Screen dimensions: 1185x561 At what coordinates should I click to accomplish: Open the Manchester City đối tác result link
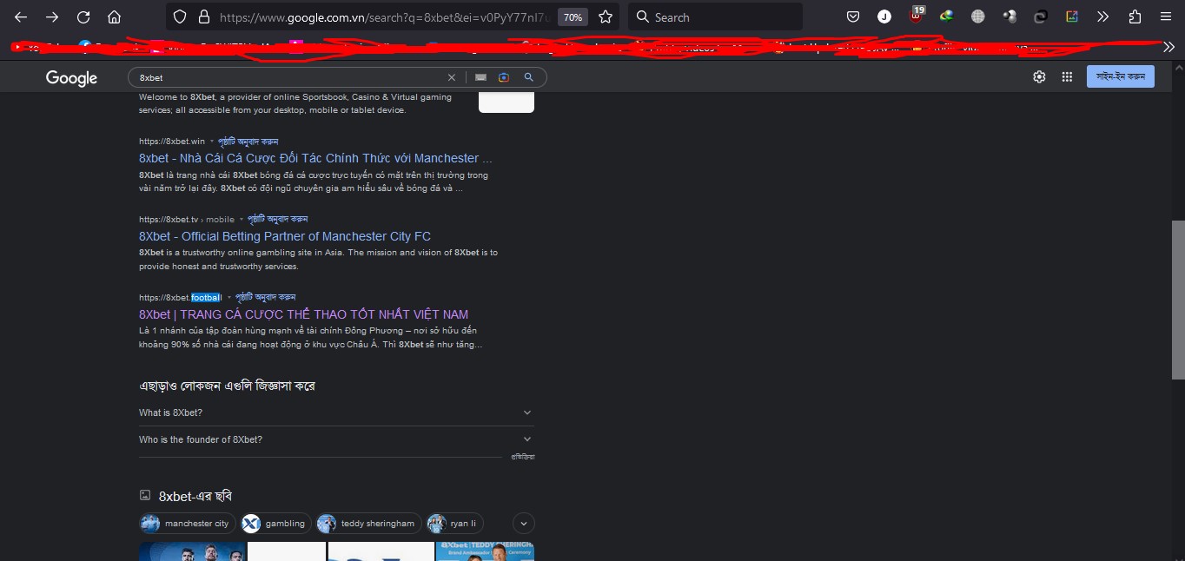click(316, 158)
